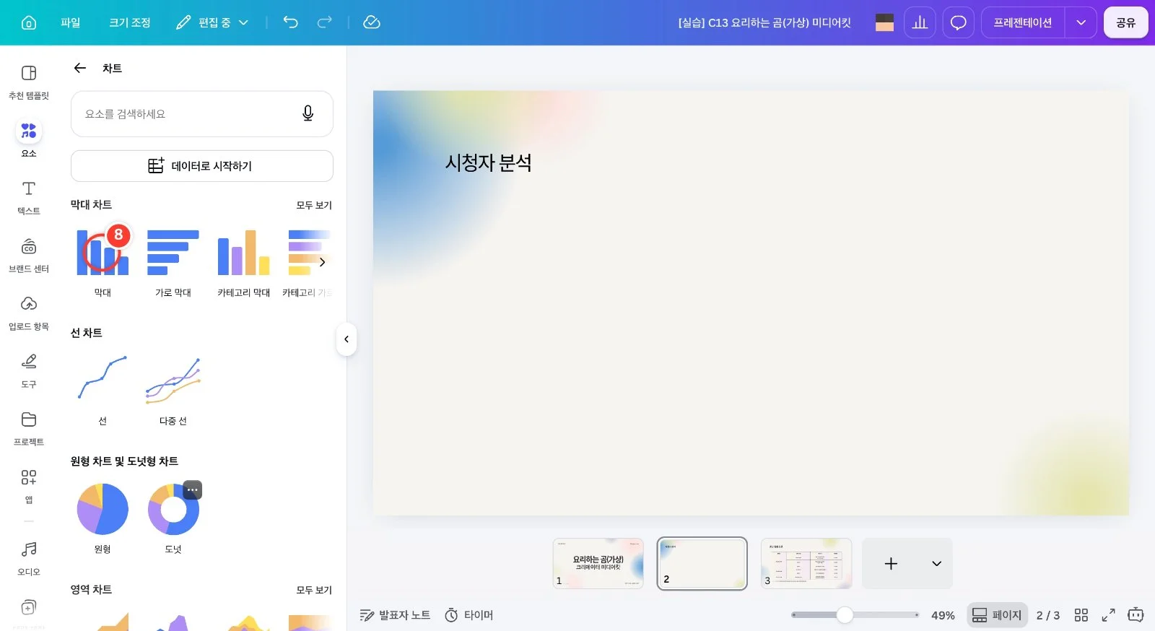The image size is (1155, 631).
Task: Open the user avatar swatch
Action: tap(884, 22)
